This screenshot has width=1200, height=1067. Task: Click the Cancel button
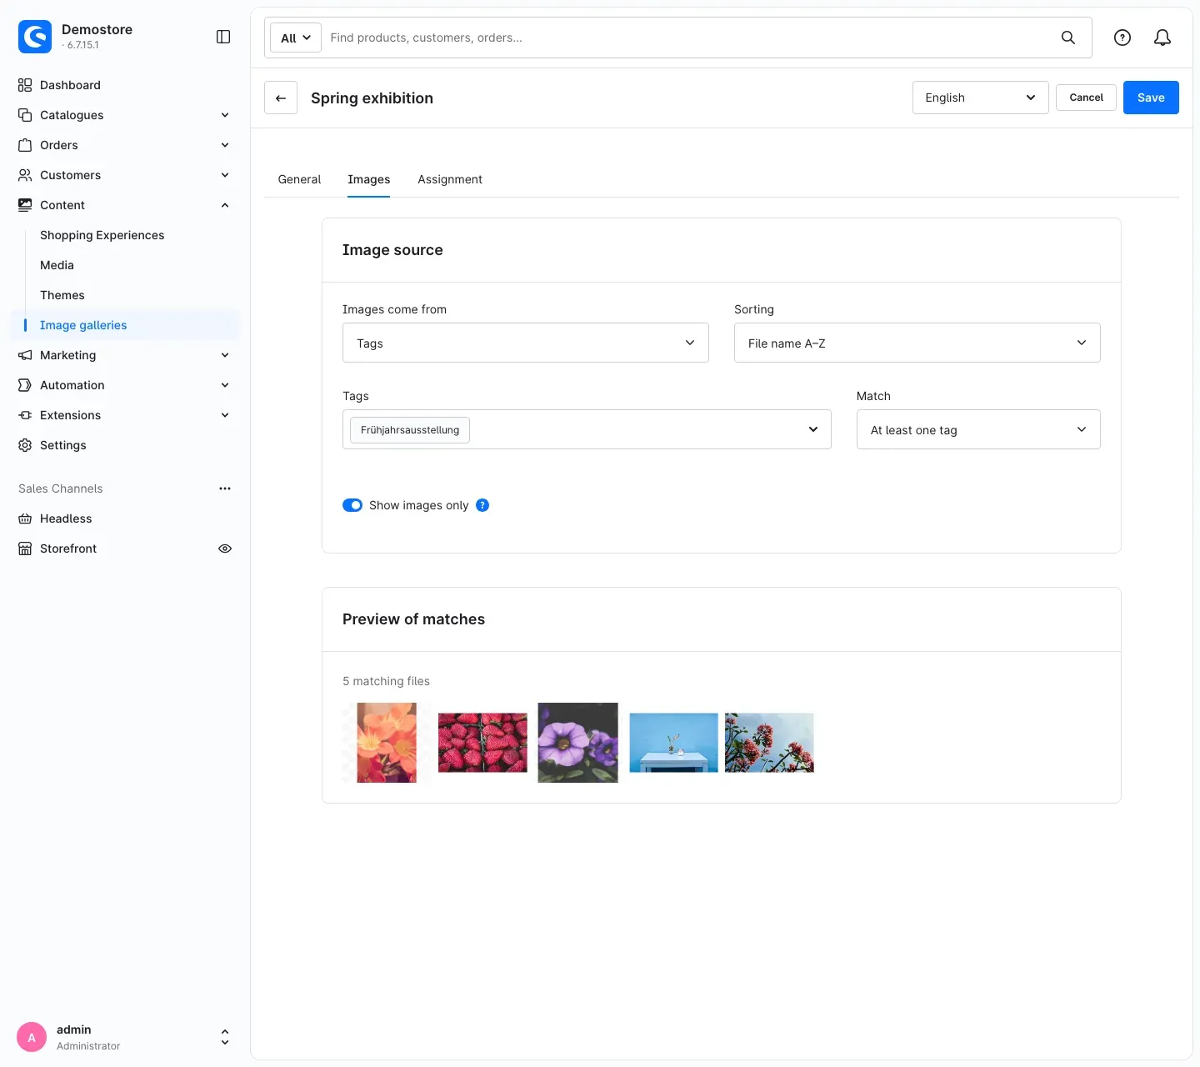pyautogui.click(x=1086, y=98)
